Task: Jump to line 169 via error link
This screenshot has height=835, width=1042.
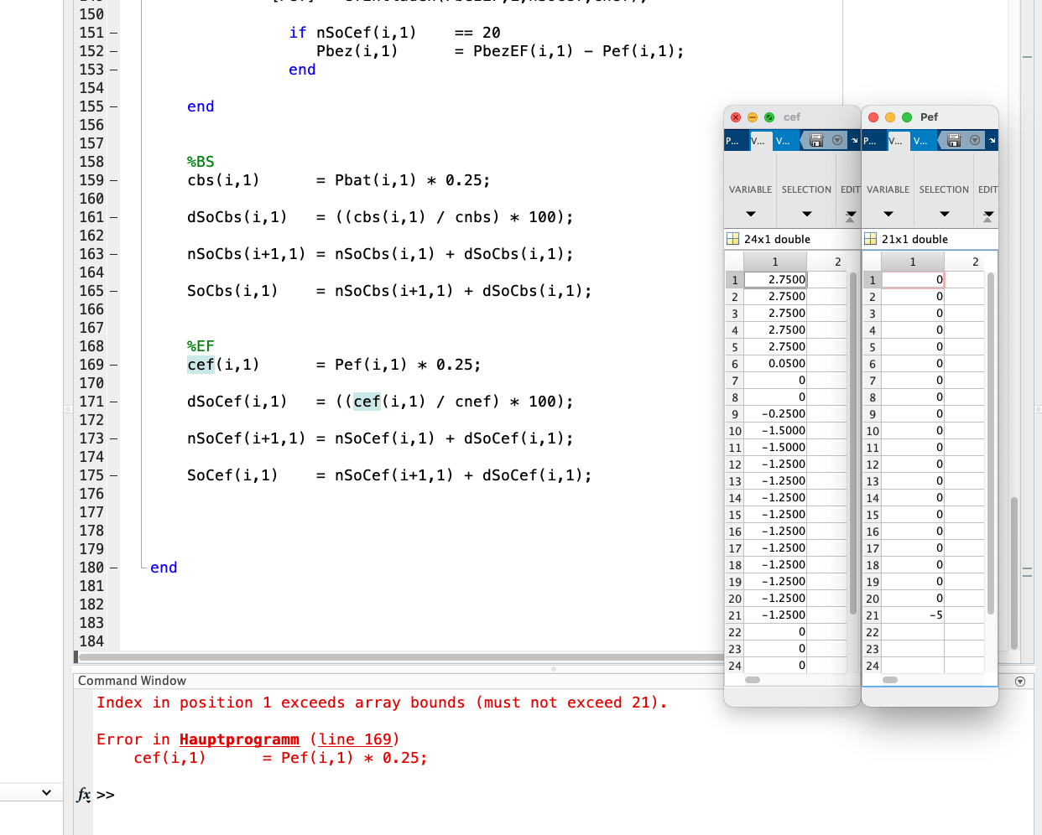Action: pyautogui.click(x=355, y=739)
